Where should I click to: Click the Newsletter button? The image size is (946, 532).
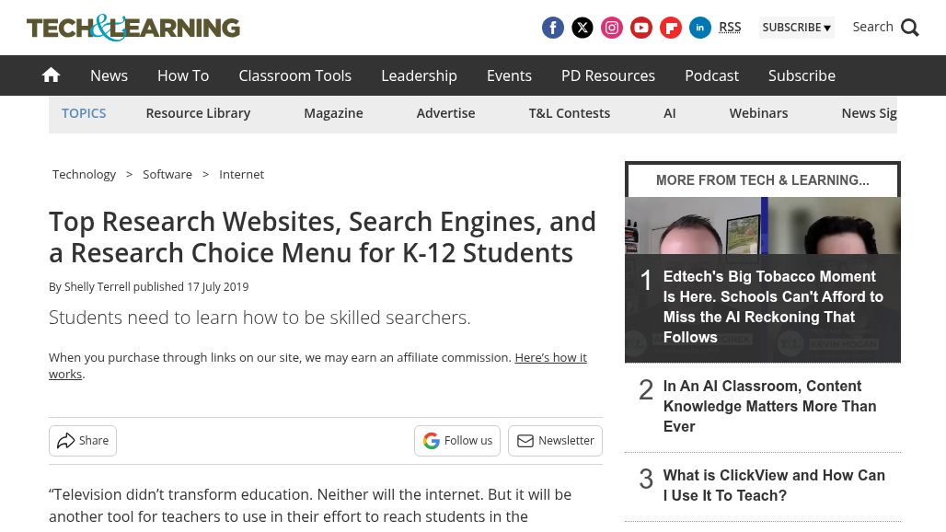click(x=555, y=441)
